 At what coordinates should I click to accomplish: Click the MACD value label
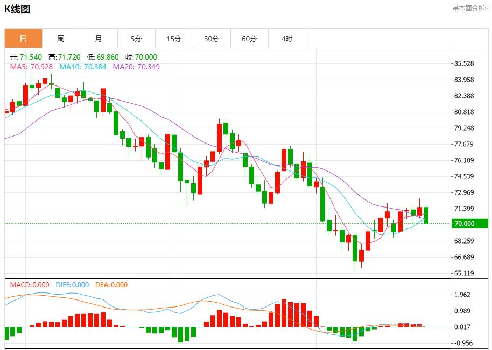(30, 285)
